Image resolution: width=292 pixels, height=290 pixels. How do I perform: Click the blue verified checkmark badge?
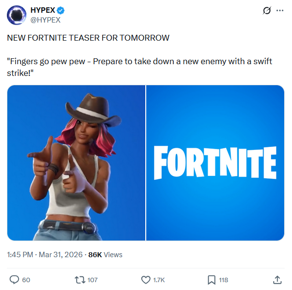(60, 10)
